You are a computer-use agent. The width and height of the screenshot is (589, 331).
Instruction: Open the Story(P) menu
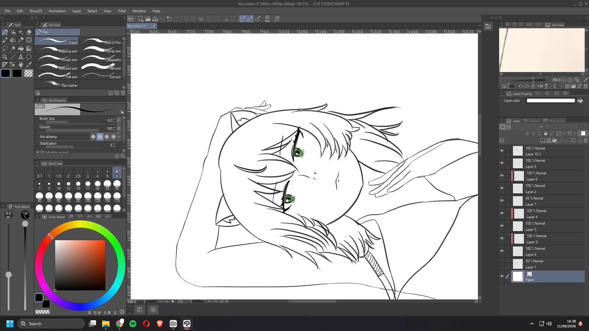click(36, 11)
